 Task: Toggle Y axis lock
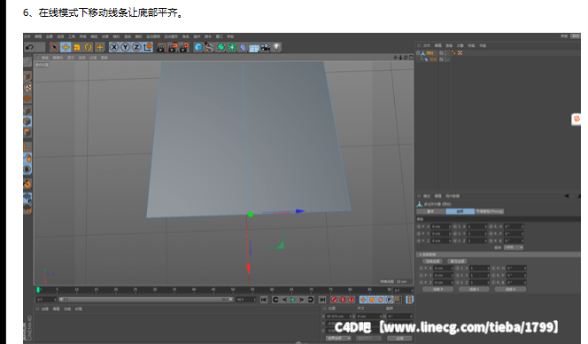coord(126,47)
